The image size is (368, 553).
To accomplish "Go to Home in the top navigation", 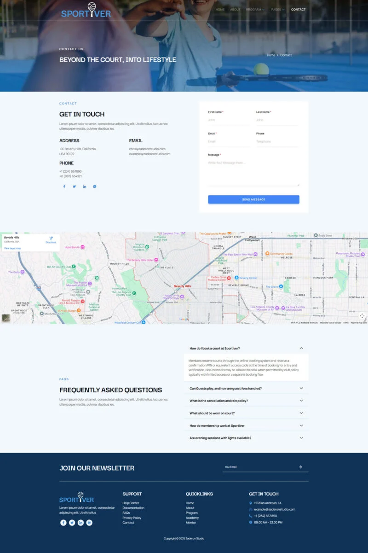I will pos(220,10).
